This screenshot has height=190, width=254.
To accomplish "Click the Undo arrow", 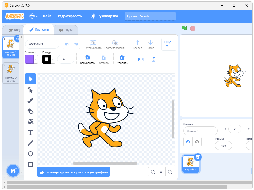I will 67,44.
